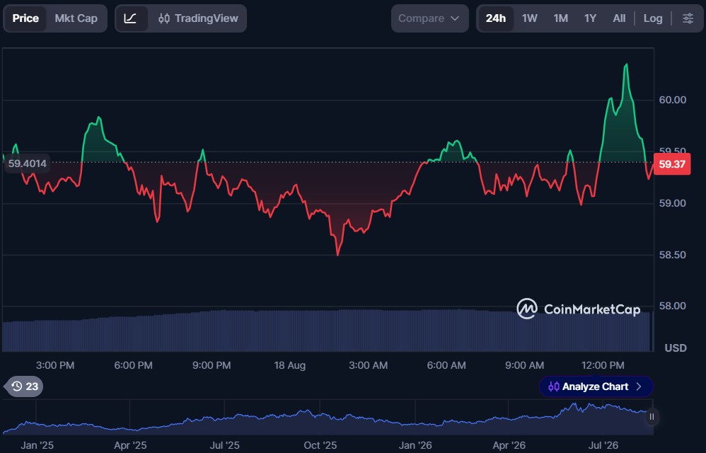Click the 3:00 AM time axis label

pyautogui.click(x=369, y=365)
